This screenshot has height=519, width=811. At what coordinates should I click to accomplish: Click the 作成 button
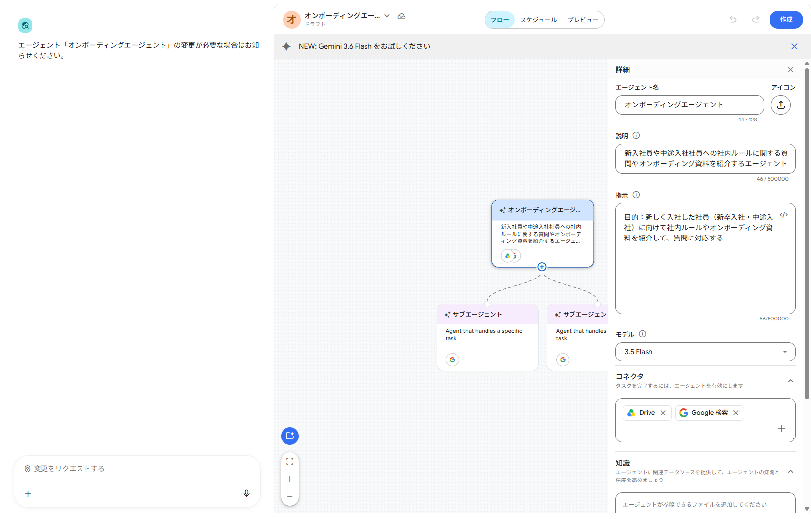point(786,20)
